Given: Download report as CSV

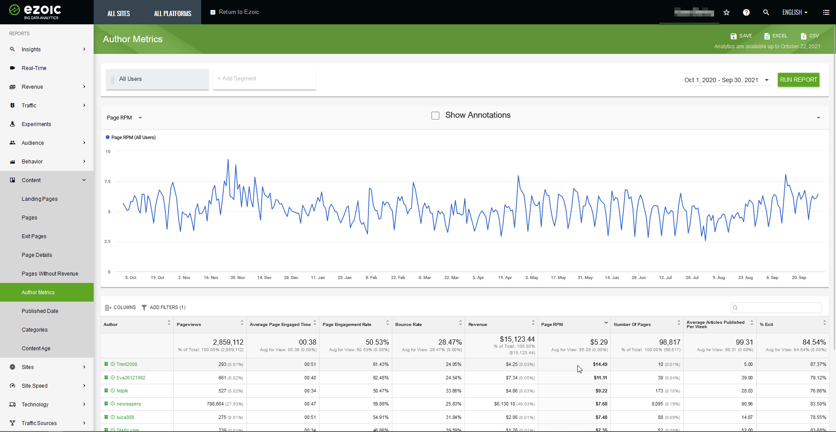Looking at the screenshot, I should click(809, 36).
